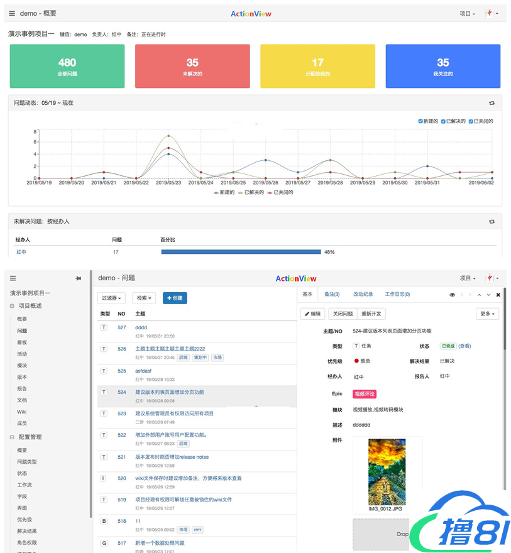Click the 编辑 pencil button
511x553 pixels.
313,314
